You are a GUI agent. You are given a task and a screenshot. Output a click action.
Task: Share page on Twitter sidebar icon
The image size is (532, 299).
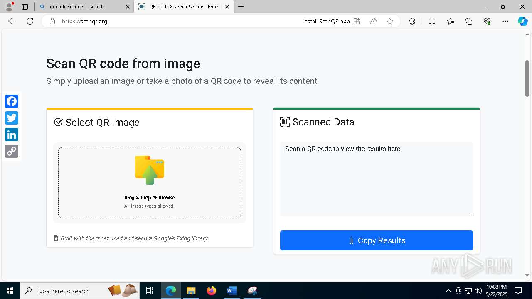[x=12, y=118]
